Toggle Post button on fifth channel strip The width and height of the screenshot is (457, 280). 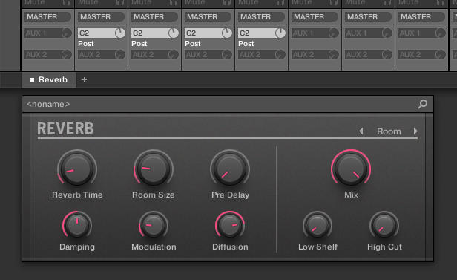tap(246, 44)
